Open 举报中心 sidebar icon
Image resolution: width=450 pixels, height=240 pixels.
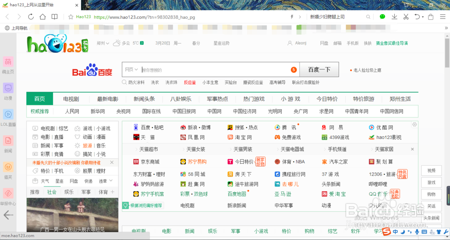[8, 193]
